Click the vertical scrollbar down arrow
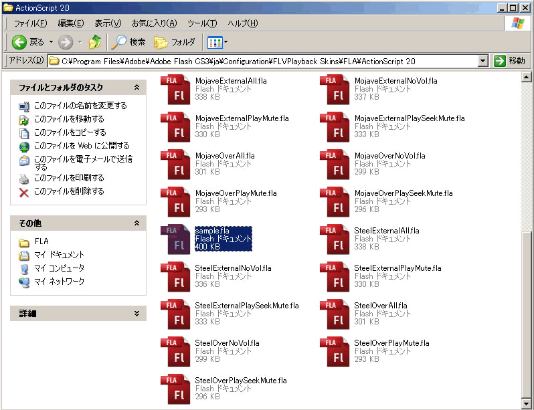Viewport: 534px width, 410px height. pyautogui.click(x=526, y=405)
